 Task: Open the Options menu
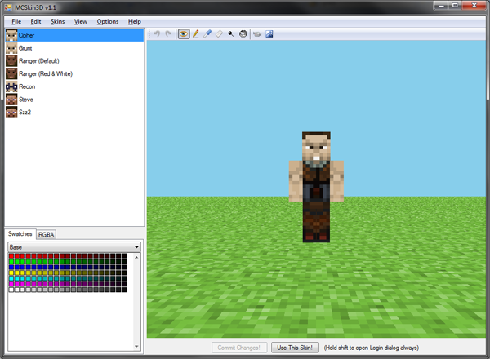pos(107,21)
